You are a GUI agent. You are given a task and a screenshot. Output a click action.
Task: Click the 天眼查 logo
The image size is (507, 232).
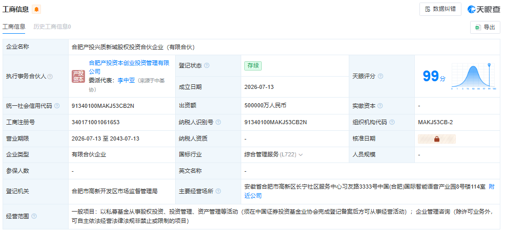coord(484,9)
